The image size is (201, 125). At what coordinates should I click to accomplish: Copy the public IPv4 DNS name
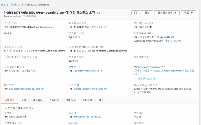136,37
